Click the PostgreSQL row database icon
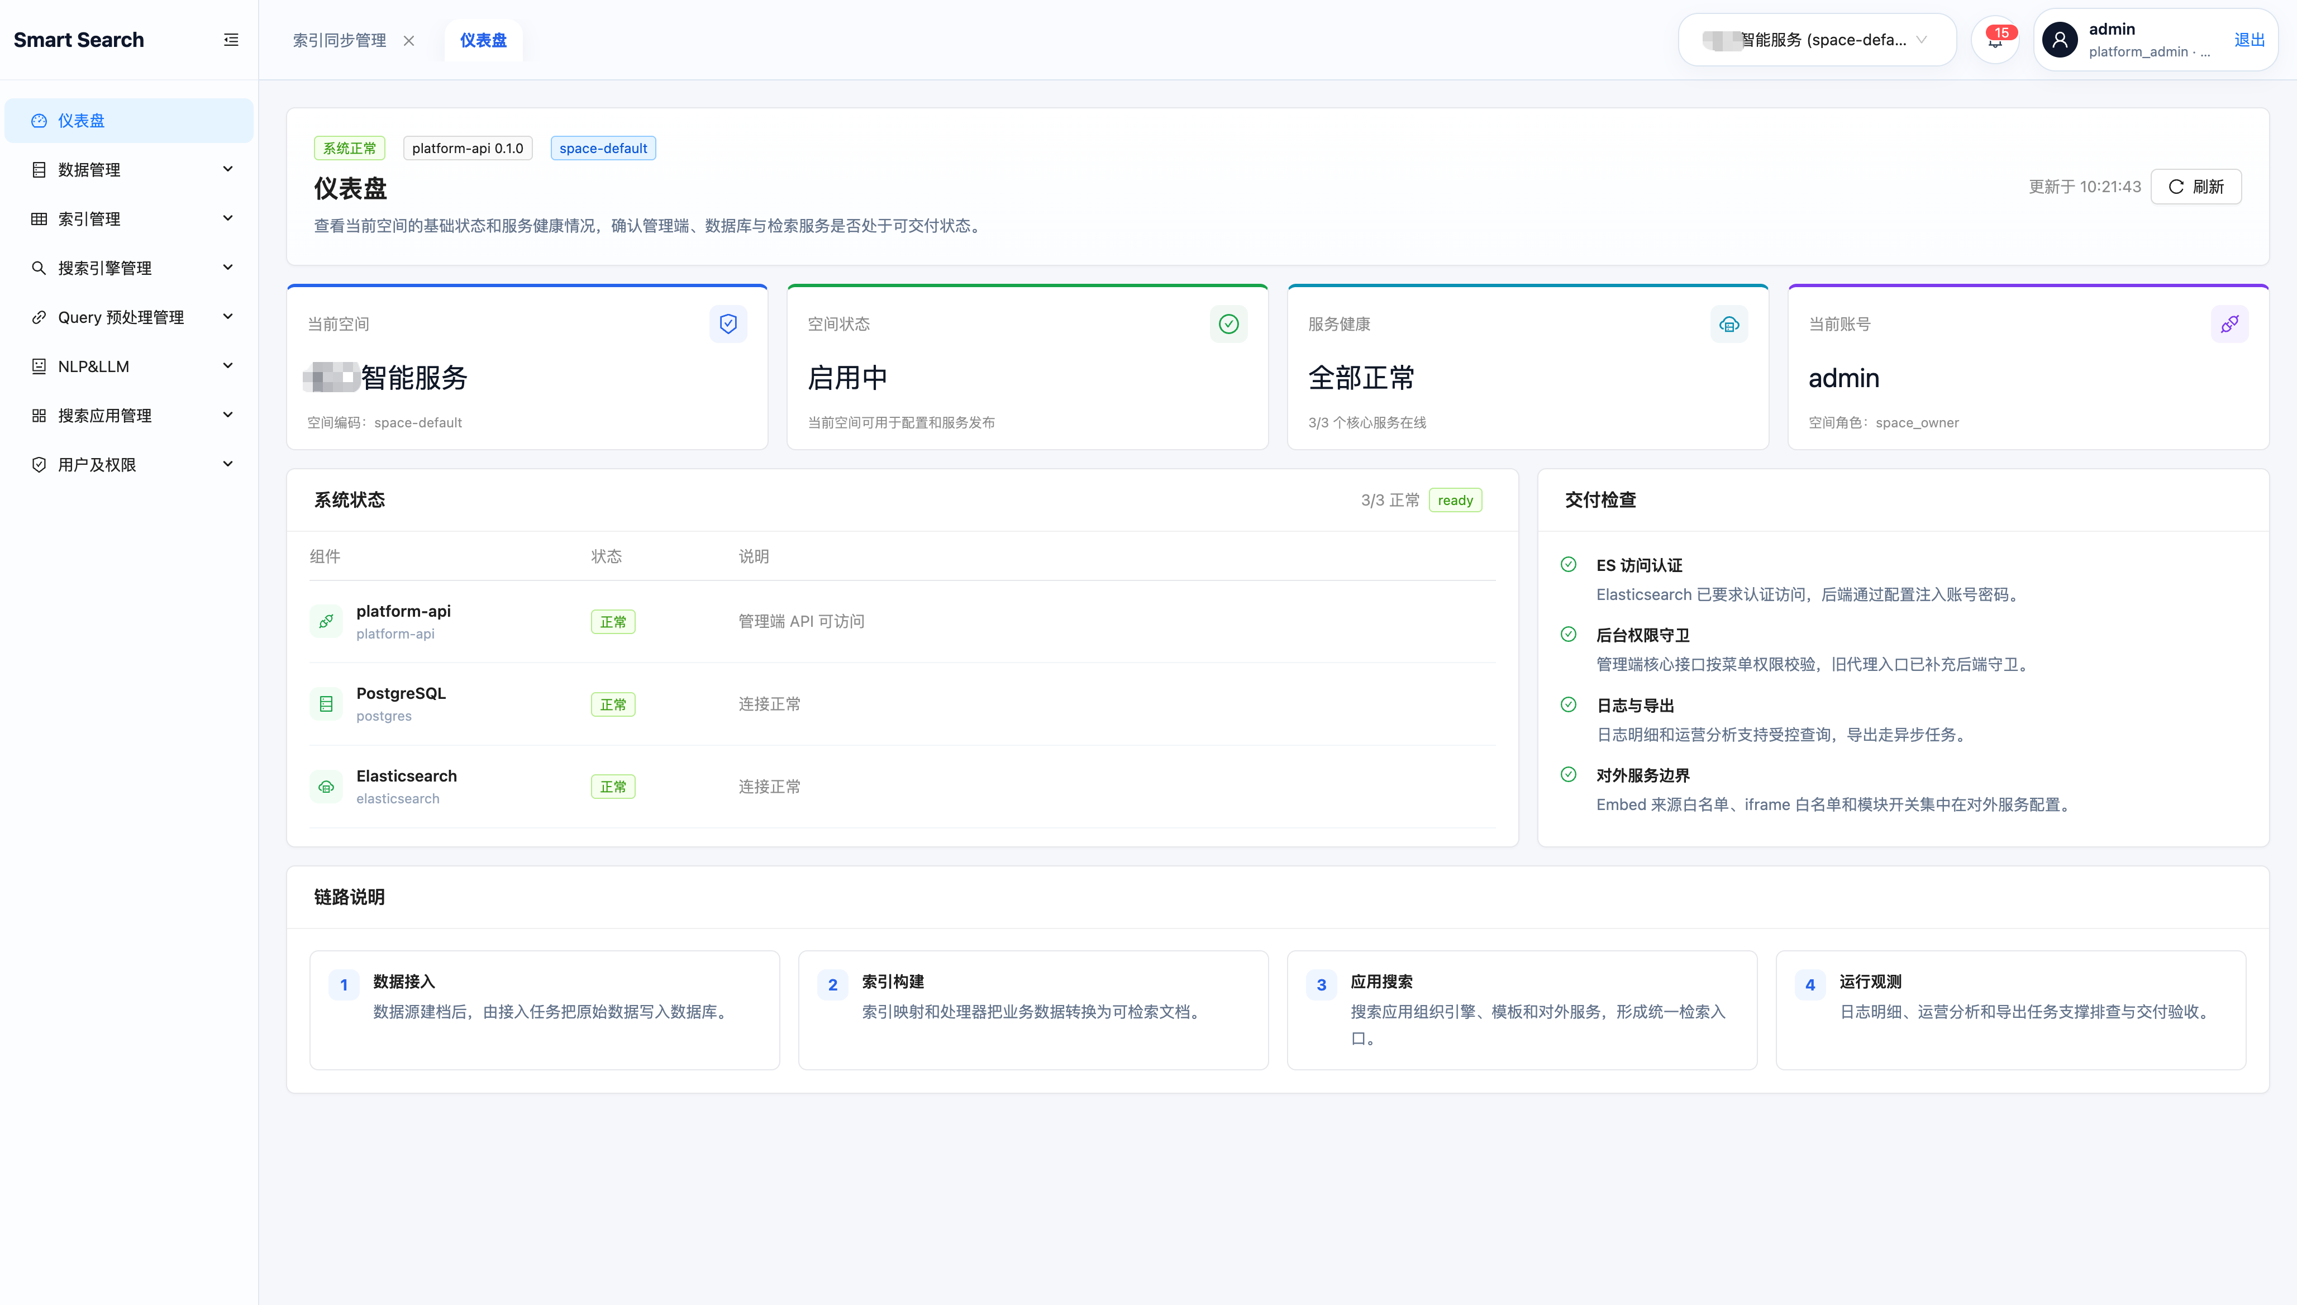This screenshot has width=2297, height=1305. click(326, 703)
